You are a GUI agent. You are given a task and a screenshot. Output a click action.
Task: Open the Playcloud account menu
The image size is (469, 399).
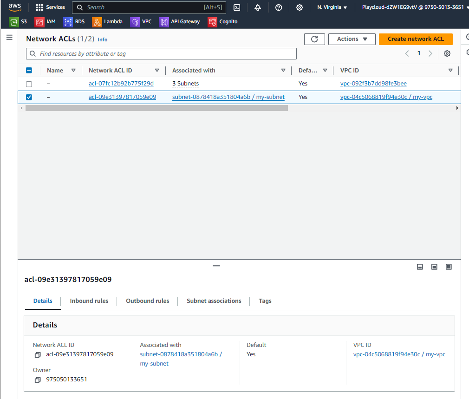point(415,7)
